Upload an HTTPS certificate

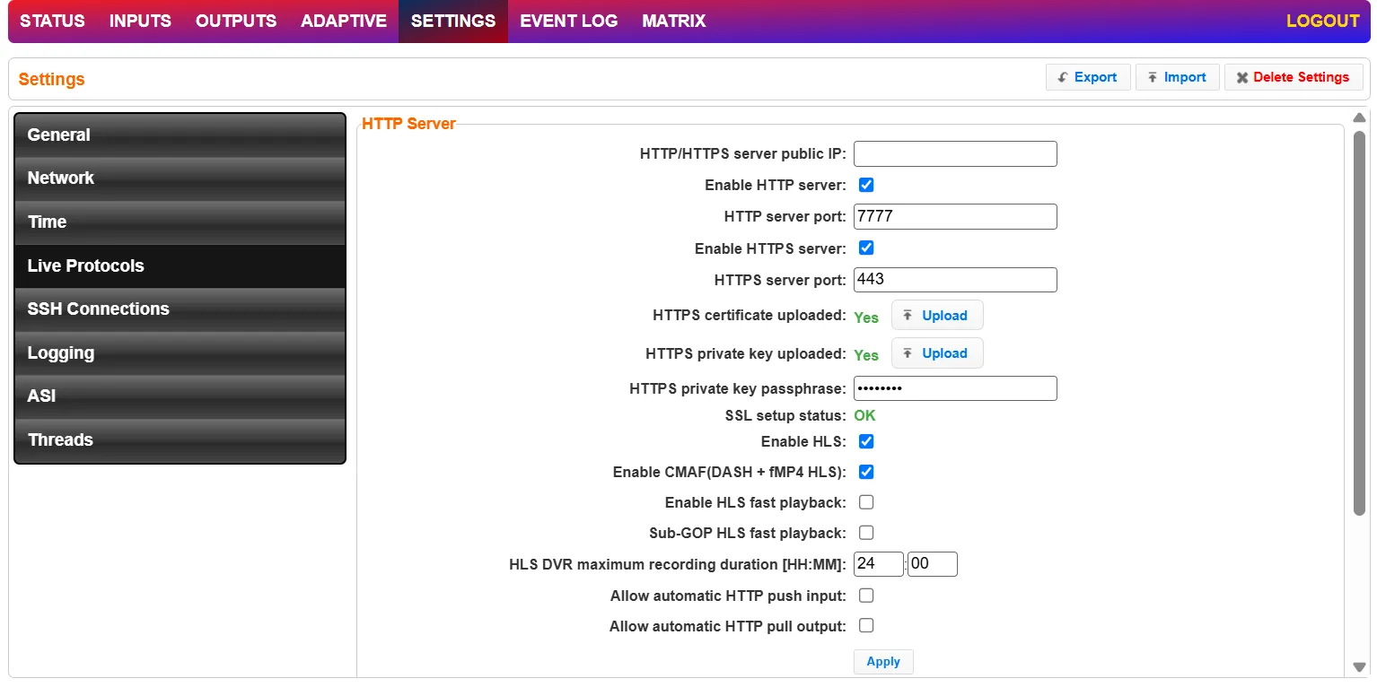pos(937,316)
